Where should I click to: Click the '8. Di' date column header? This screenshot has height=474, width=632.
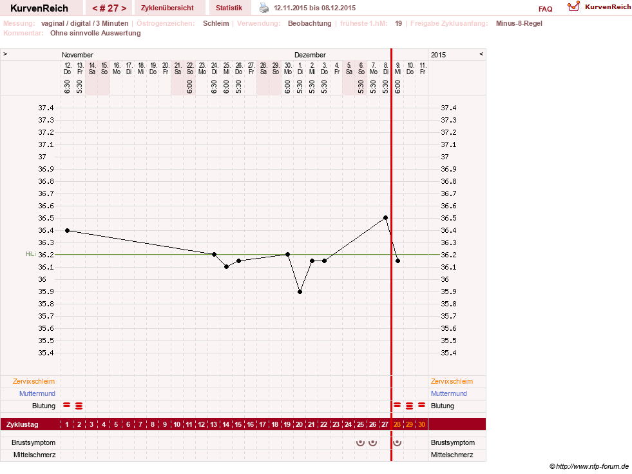pos(385,68)
